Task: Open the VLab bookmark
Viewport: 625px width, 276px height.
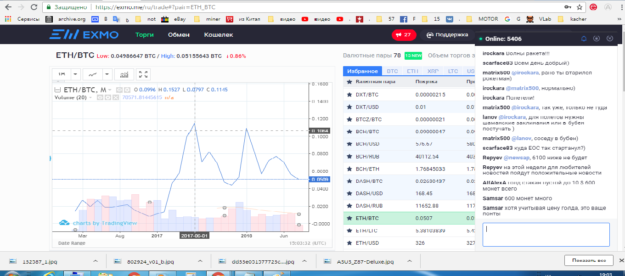Action: coord(539,19)
